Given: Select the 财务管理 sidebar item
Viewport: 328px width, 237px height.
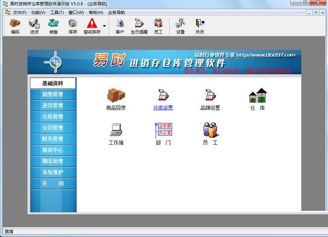Looking at the screenshot, I should click(x=53, y=139).
